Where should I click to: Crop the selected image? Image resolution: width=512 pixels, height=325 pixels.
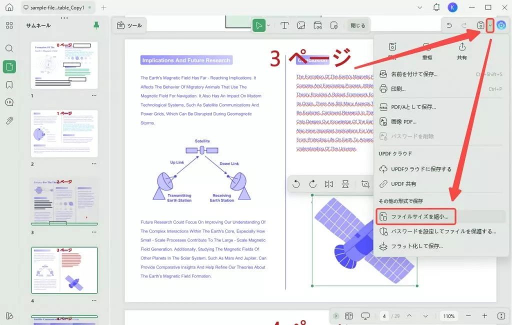pos(365,184)
